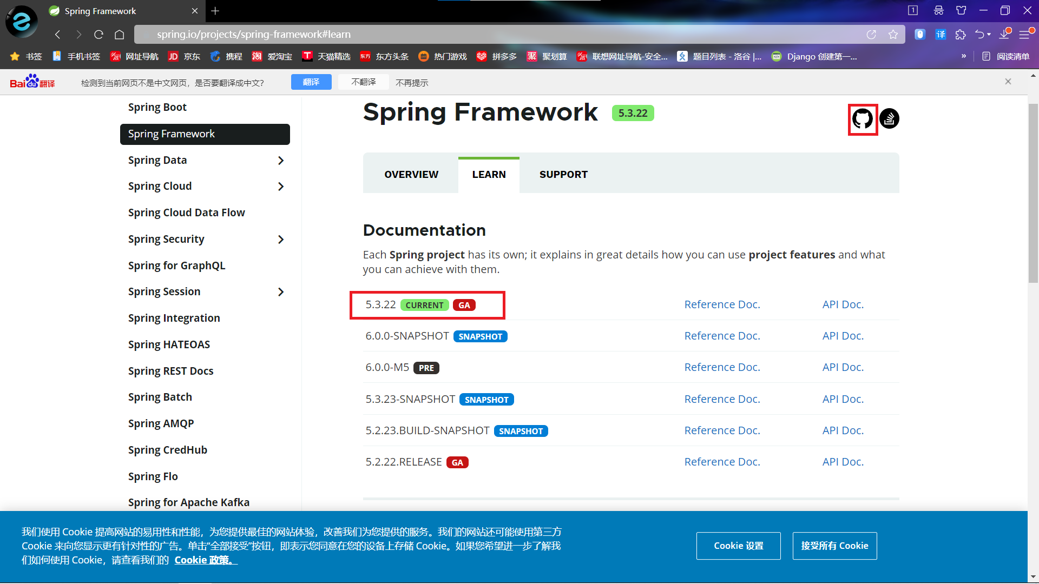Screen dimensions: 1039x584
Task: Open Spring Batch in sidebar
Action: coord(160,397)
